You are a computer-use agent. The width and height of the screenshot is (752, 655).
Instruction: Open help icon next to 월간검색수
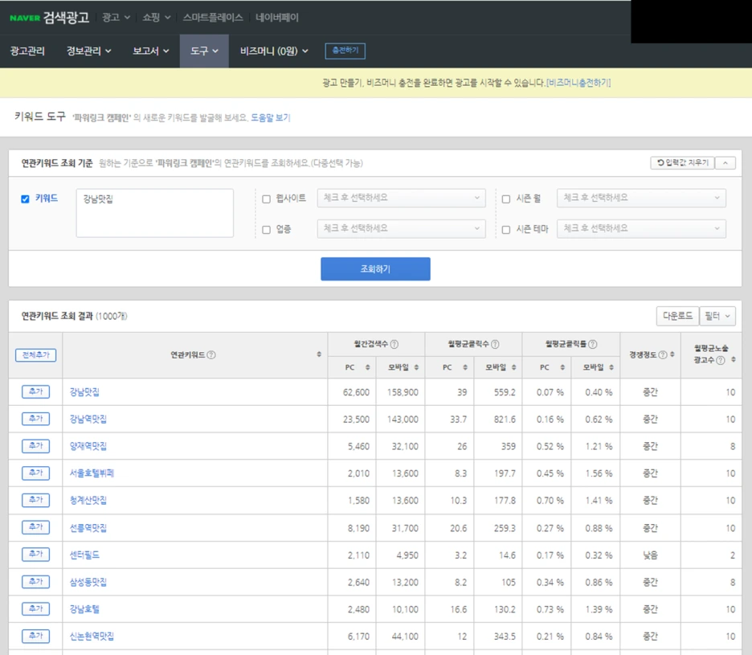[394, 344]
